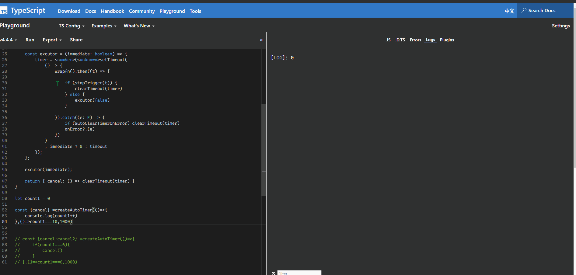Image resolution: width=576 pixels, height=275 pixels.
Task: Collapse the sidebar with the arrow icon
Action: (260, 40)
